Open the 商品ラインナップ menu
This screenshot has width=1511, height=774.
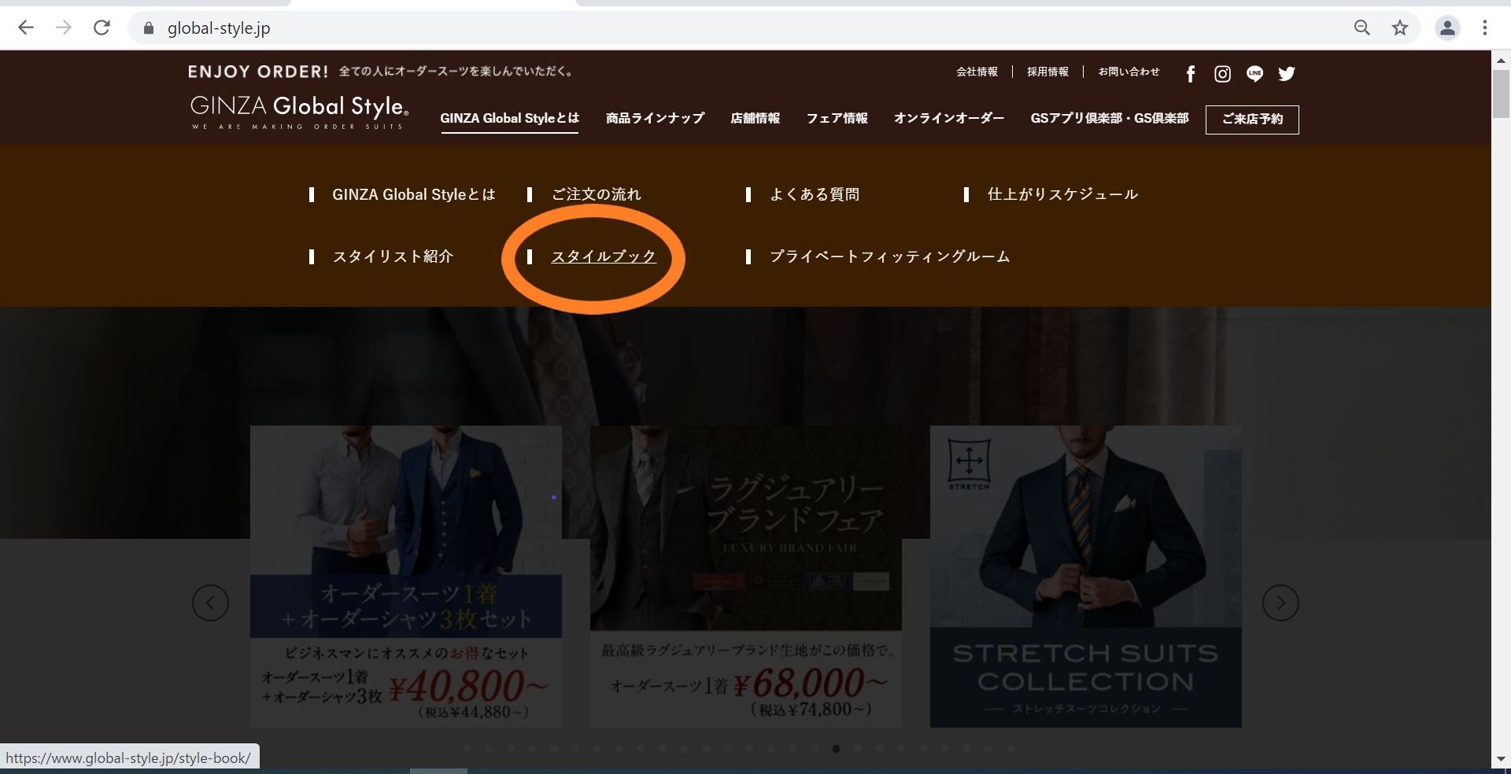click(x=655, y=119)
